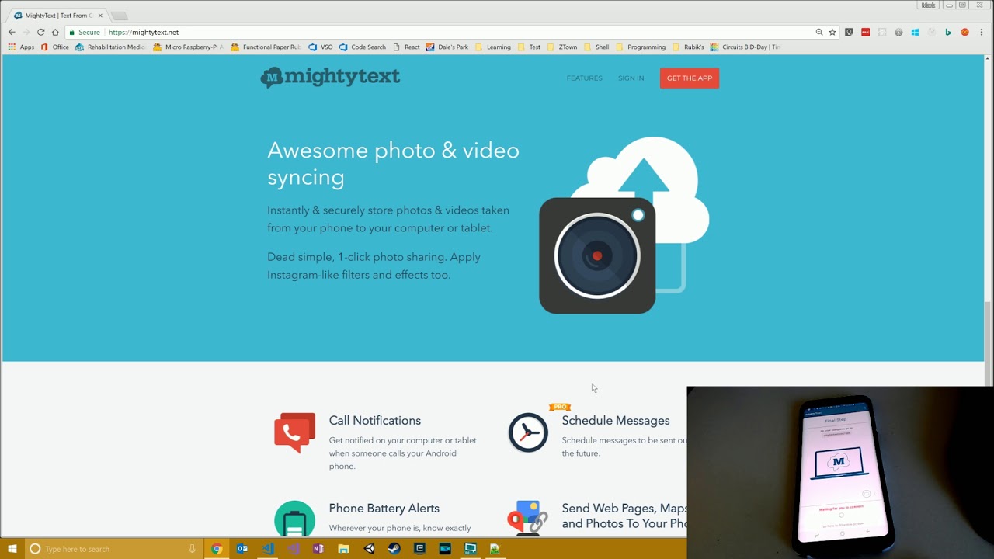Image resolution: width=994 pixels, height=559 pixels.
Task: Click the Secure site info label
Action: pos(85,32)
